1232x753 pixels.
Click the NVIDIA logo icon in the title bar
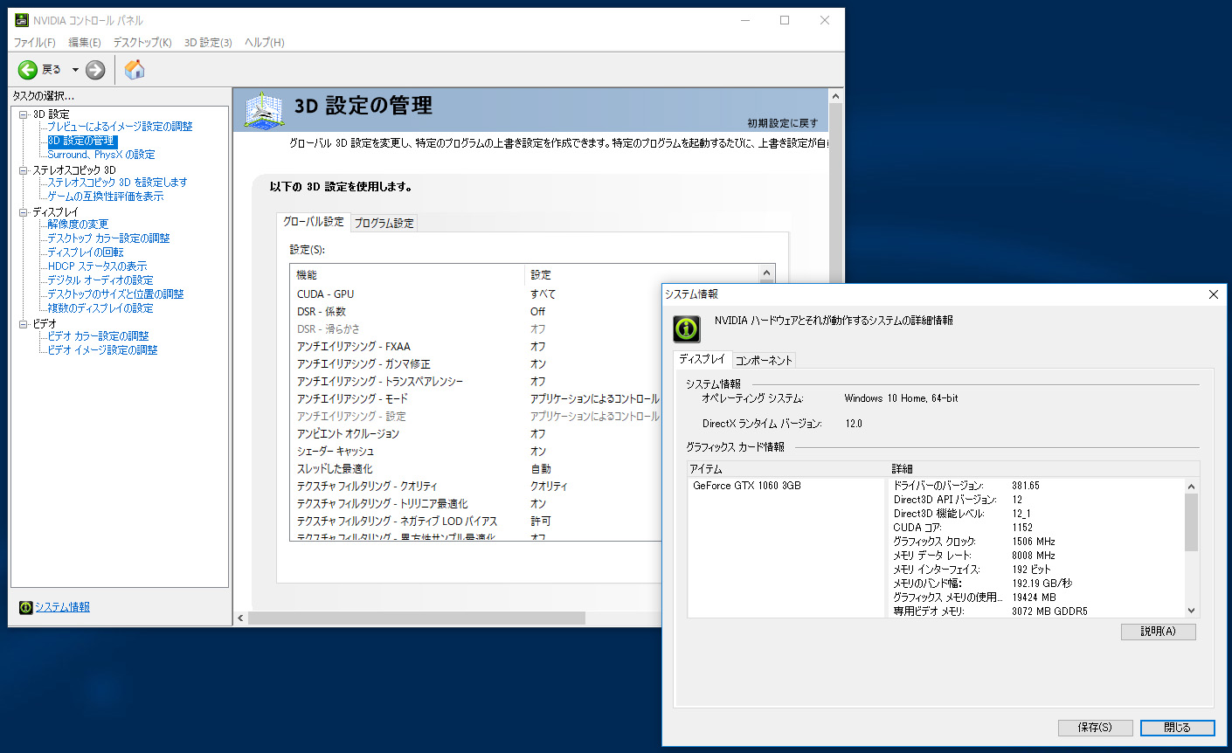[22, 19]
